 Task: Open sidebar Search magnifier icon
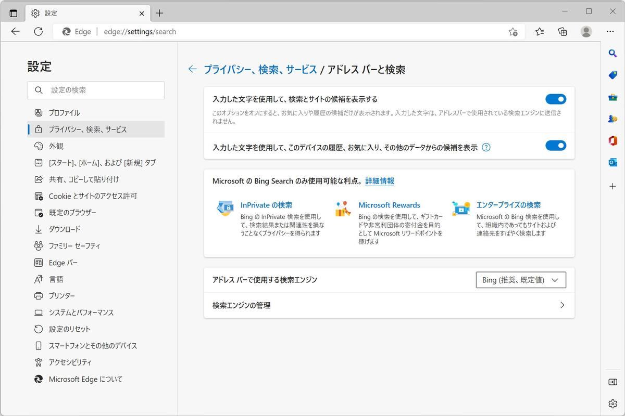click(x=612, y=53)
